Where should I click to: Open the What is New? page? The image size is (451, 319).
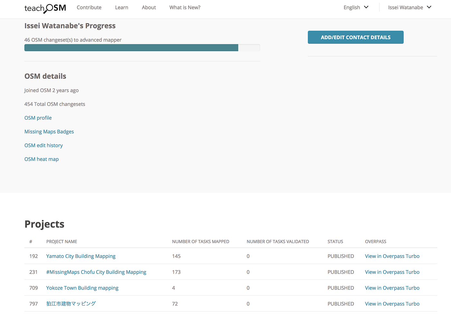pos(185,7)
